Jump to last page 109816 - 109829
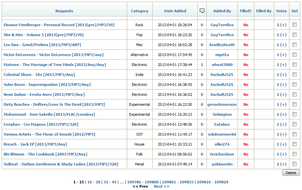 pos(212,182)
